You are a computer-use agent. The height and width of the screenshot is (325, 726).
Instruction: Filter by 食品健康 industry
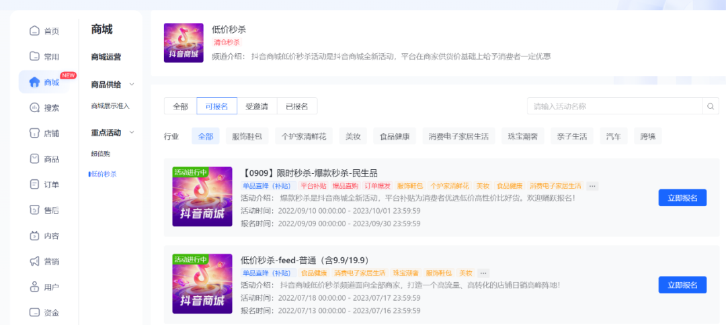(395, 136)
